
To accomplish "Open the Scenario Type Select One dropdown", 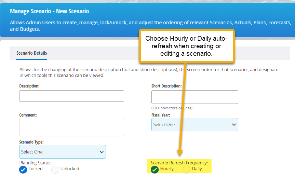I will [63, 152].
